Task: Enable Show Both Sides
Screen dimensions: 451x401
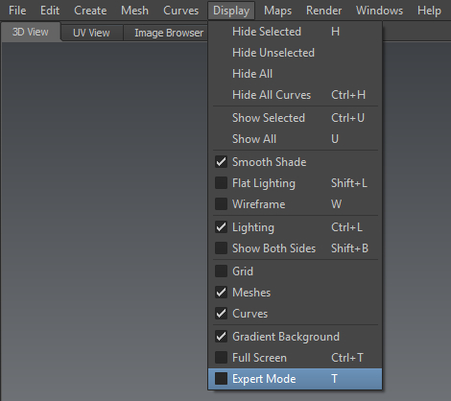Action: [221, 248]
